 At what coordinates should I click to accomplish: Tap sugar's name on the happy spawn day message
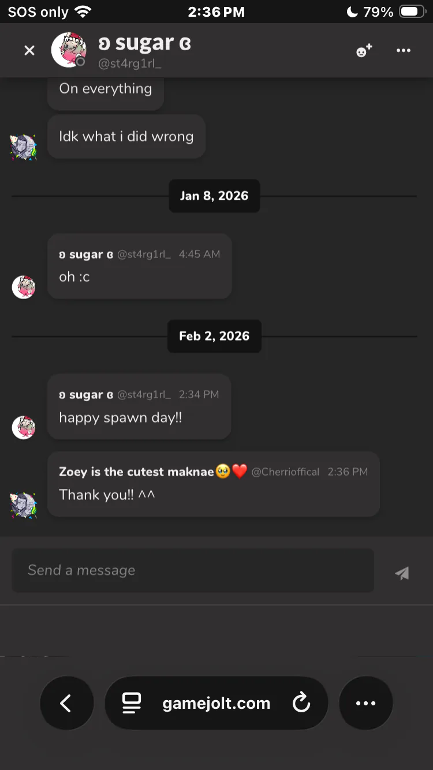click(85, 395)
